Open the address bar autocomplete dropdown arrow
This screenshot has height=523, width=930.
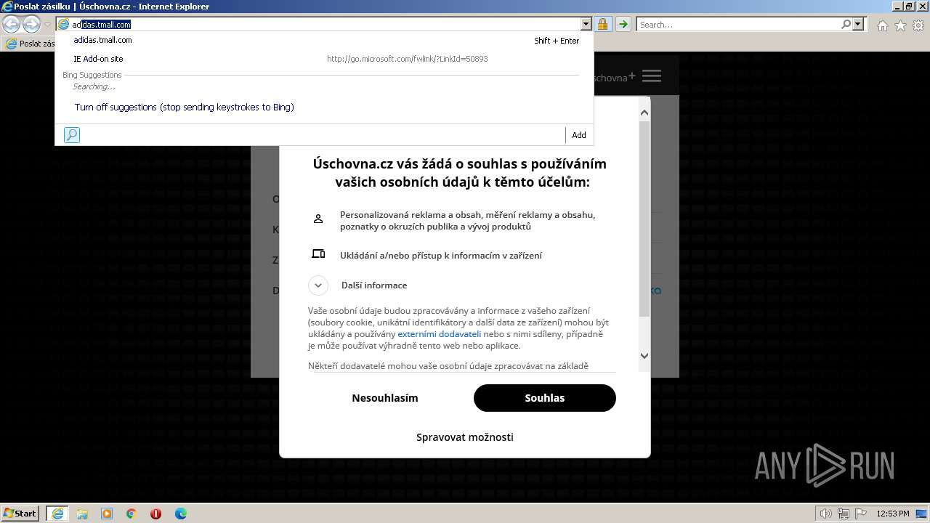click(x=586, y=24)
